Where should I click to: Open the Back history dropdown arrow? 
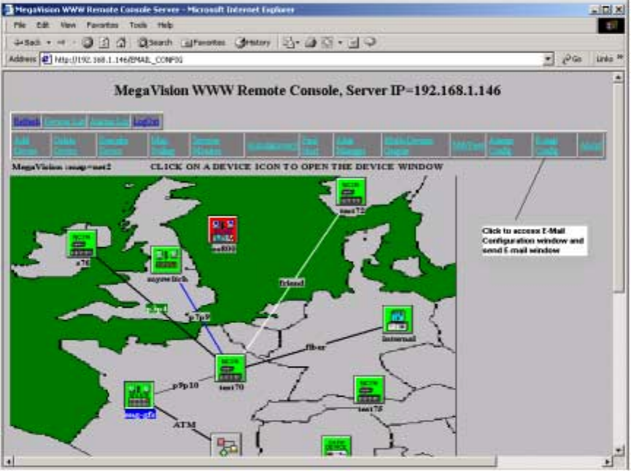(x=49, y=42)
